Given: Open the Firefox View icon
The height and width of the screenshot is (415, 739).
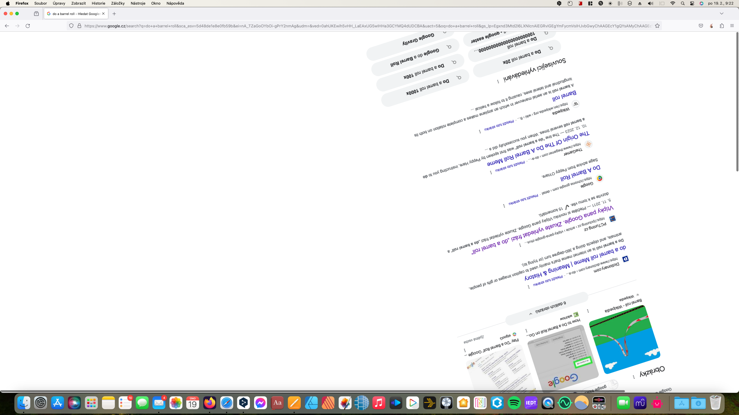Looking at the screenshot, I should 36,14.
